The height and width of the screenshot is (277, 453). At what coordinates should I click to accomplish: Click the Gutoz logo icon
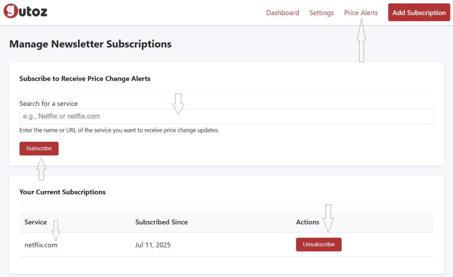click(10, 11)
